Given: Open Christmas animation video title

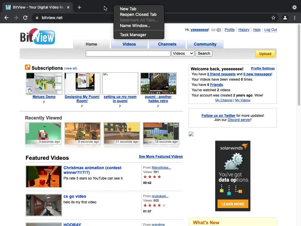Looking at the screenshot, I should (x=92, y=170).
